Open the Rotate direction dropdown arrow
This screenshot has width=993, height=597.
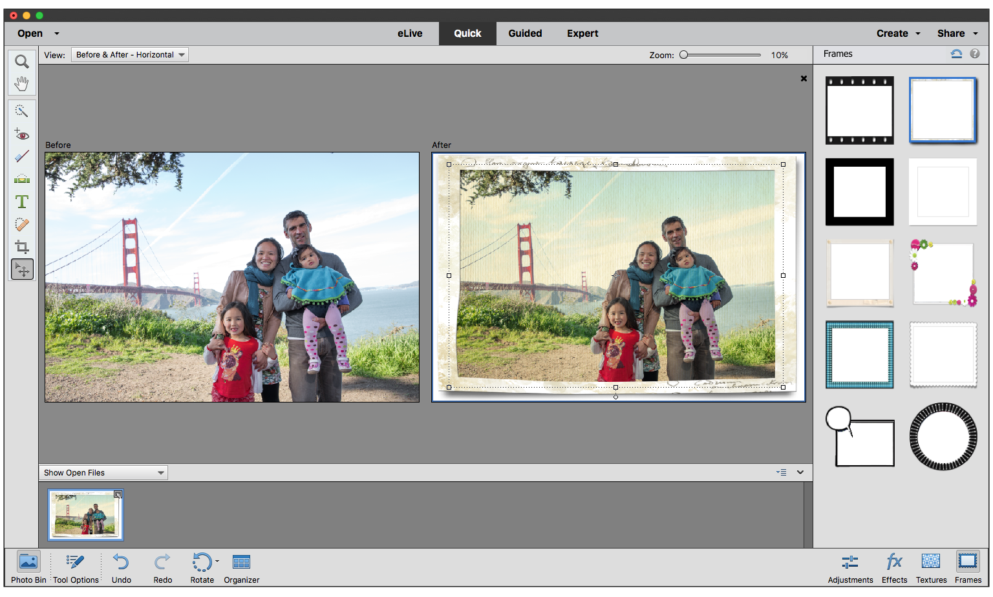point(217,561)
